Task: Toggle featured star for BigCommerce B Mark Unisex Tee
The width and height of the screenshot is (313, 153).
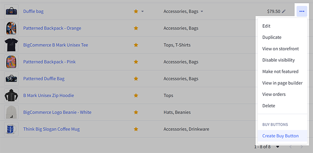Action: [136, 45]
